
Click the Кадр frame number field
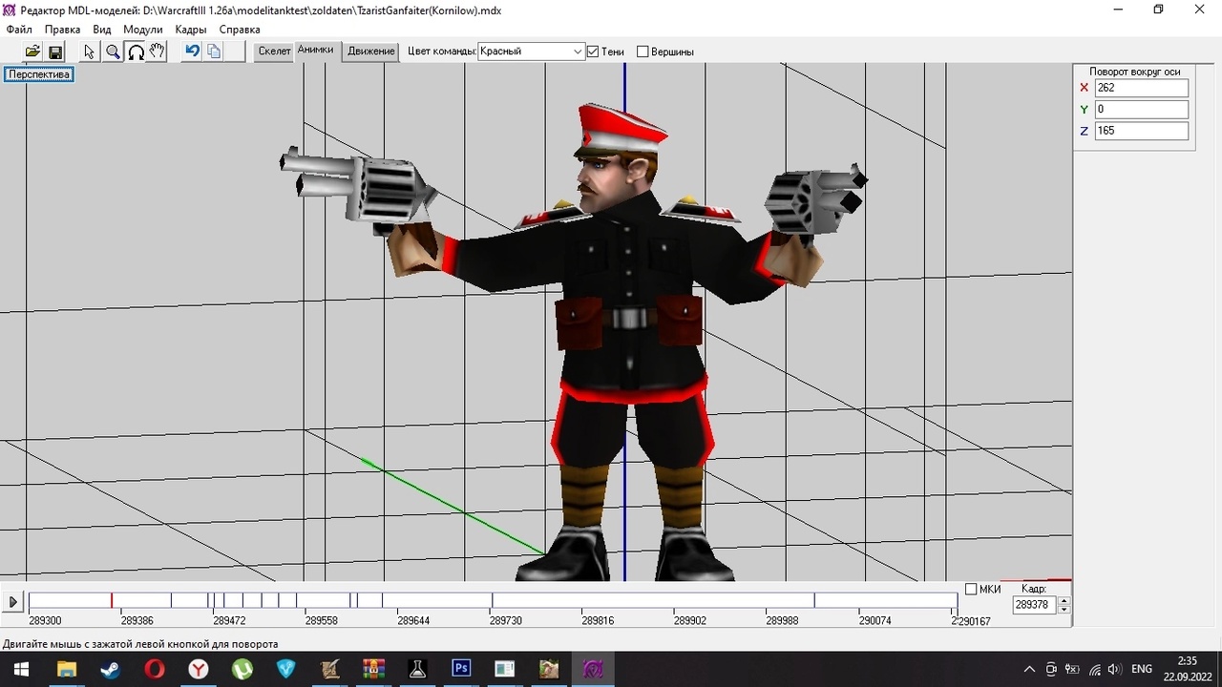click(1035, 605)
